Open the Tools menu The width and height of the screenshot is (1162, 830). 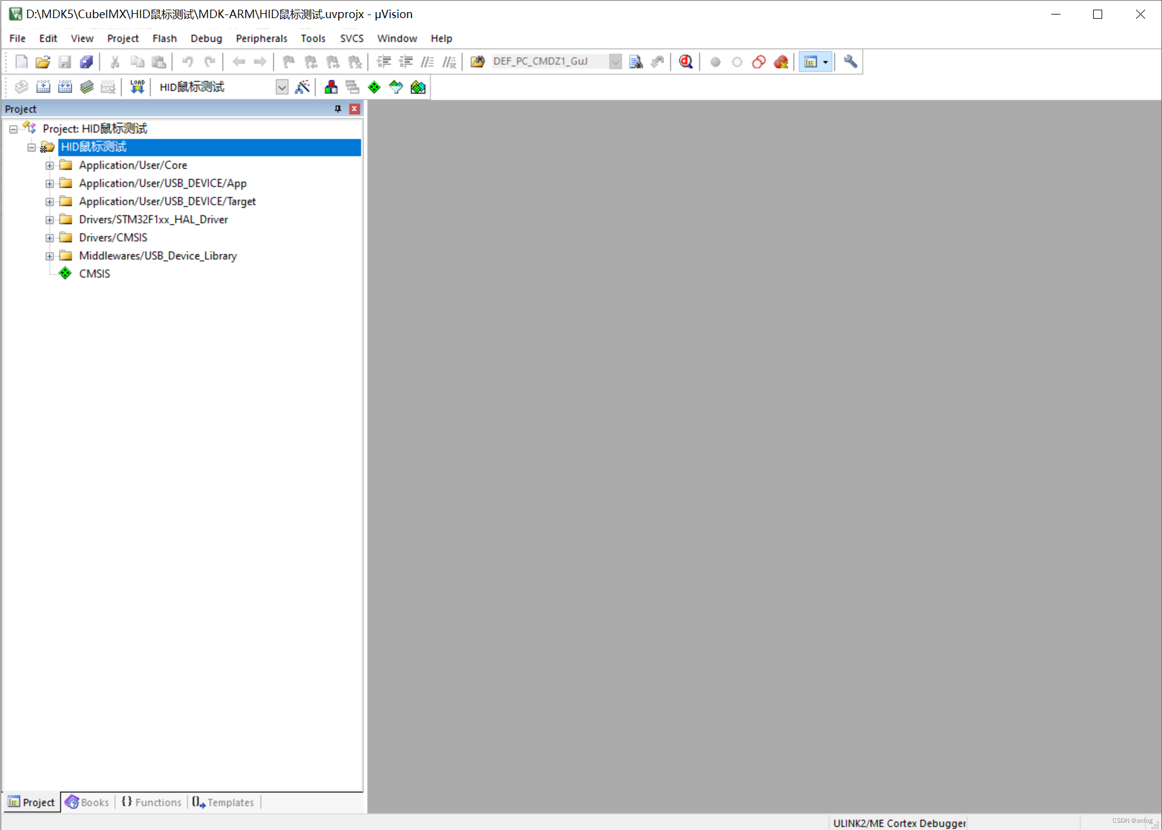pos(313,38)
